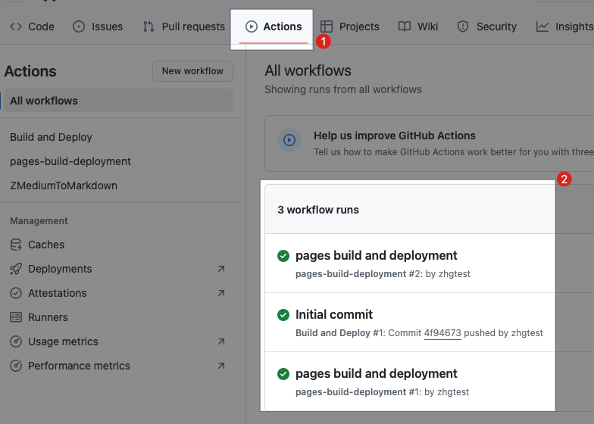Image resolution: width=594 pixels, height=424 pixels.
Task: Select the ZMediumToMarkdown workflow
Action: [x=64, y=185]
